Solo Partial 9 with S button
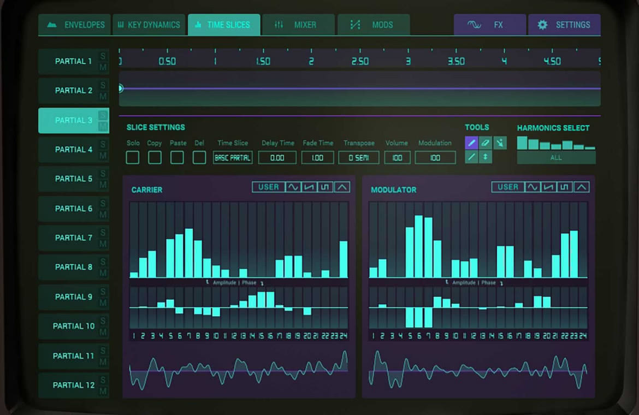Screen dimensions: 639x415 [x=103, y=292]
